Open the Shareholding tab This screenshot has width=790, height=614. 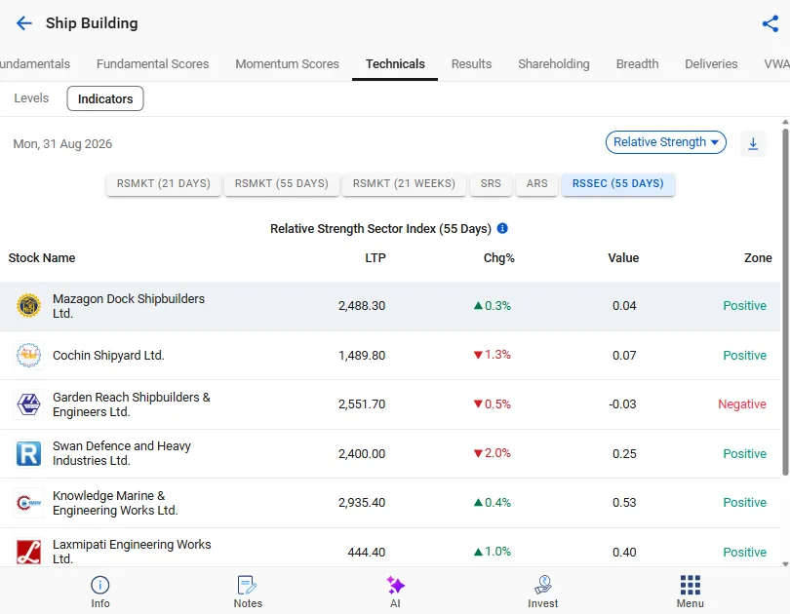coord(554,64)
